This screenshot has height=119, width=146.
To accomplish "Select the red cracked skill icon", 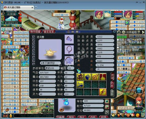I will pos(103,77).
